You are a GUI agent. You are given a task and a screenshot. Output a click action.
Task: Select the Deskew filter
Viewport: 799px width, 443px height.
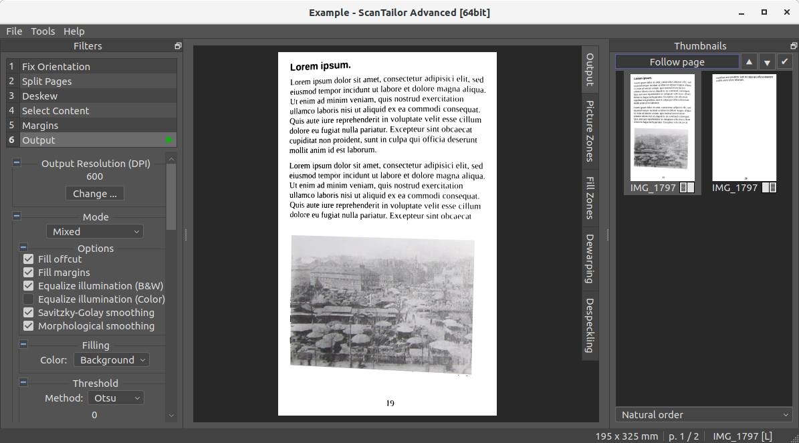[x=92, y=96]
